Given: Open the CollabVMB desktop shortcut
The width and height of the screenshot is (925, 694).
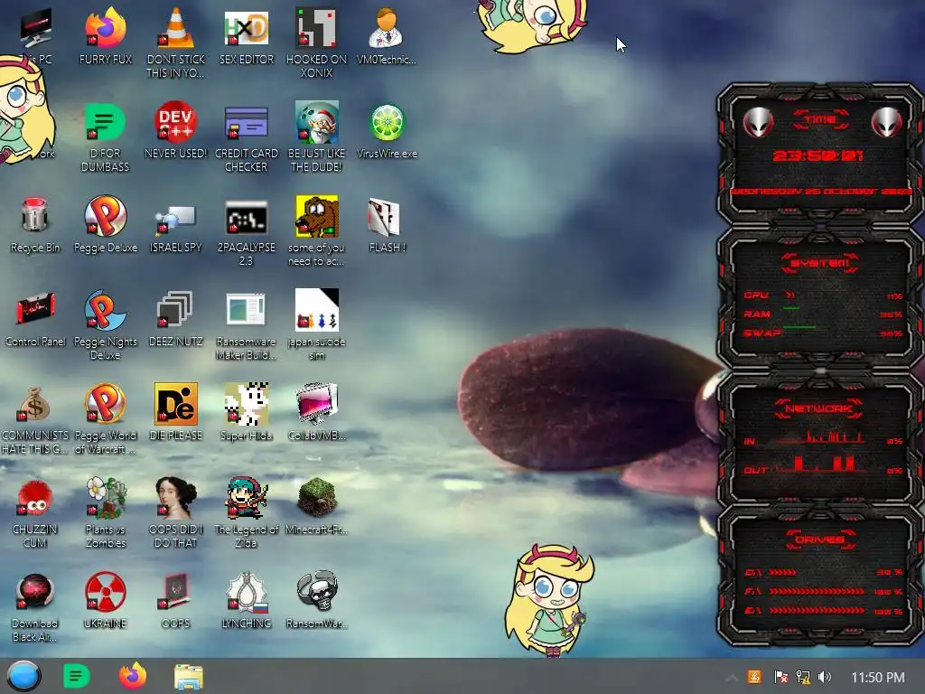Looking at the screenshot, I should 317,404.
